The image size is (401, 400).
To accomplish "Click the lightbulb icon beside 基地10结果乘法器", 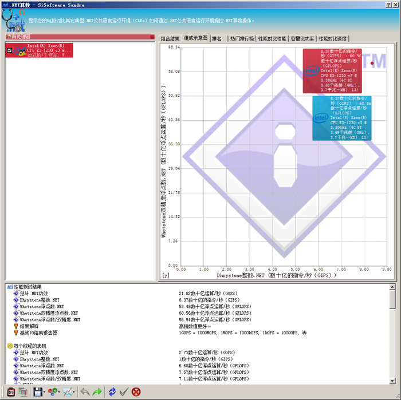I will [x=16, y=333].
